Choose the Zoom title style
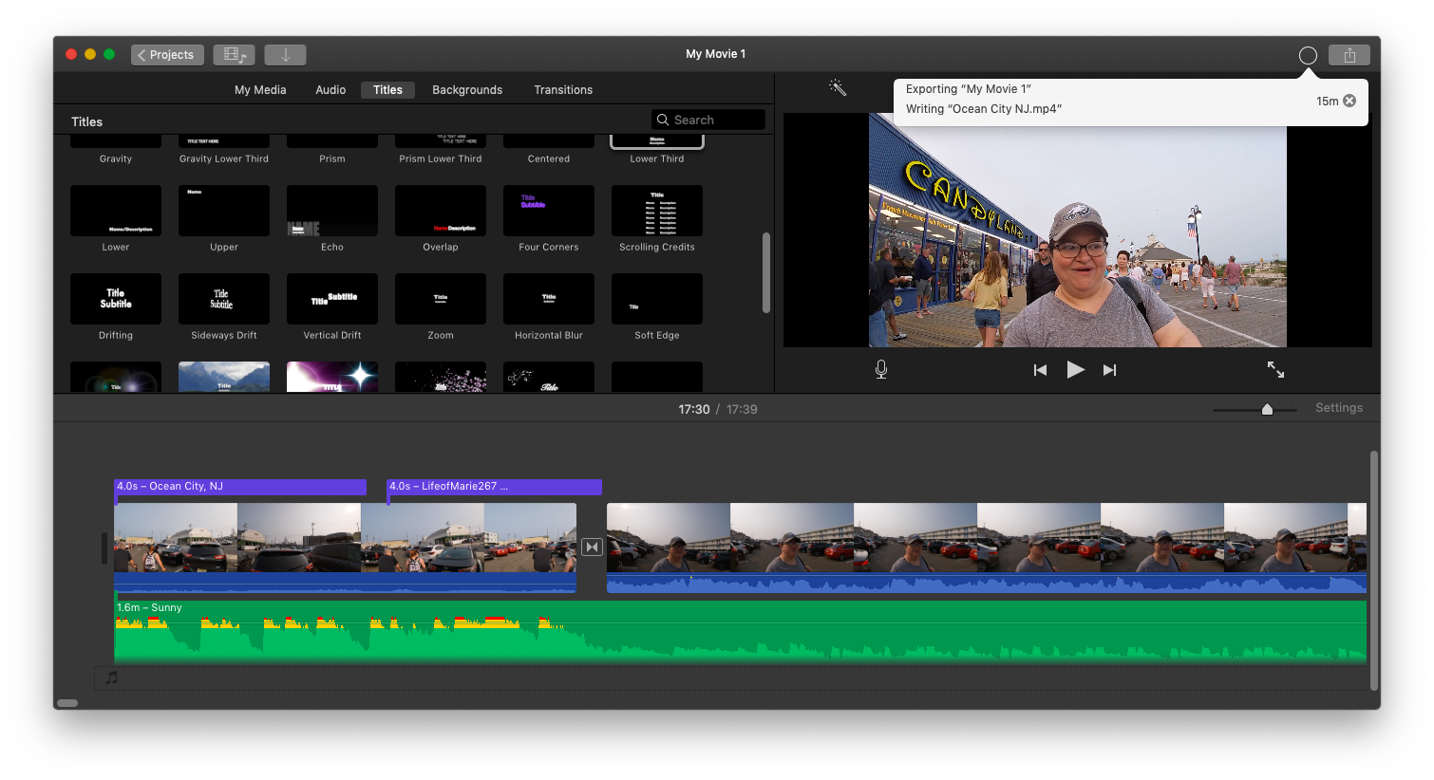The image size is (1434, 780). 441,299
